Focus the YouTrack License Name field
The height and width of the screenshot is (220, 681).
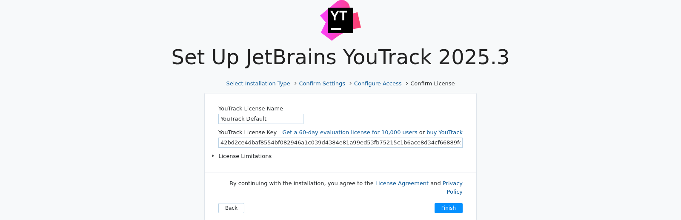click(x=260, y=119)
